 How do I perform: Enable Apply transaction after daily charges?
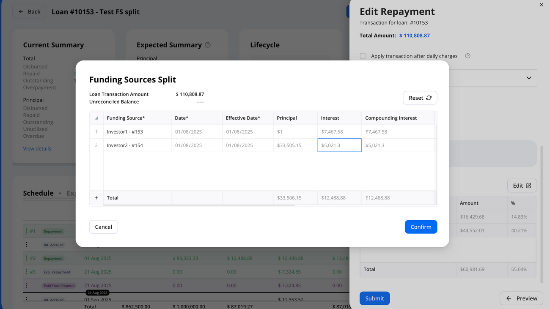tap(363, 56)
